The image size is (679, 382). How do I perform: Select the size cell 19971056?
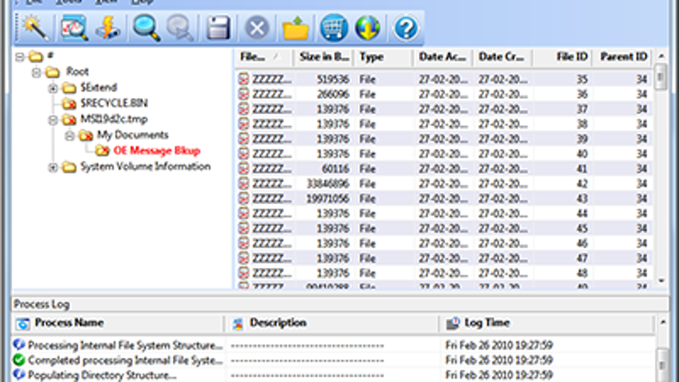pos(327,199)
